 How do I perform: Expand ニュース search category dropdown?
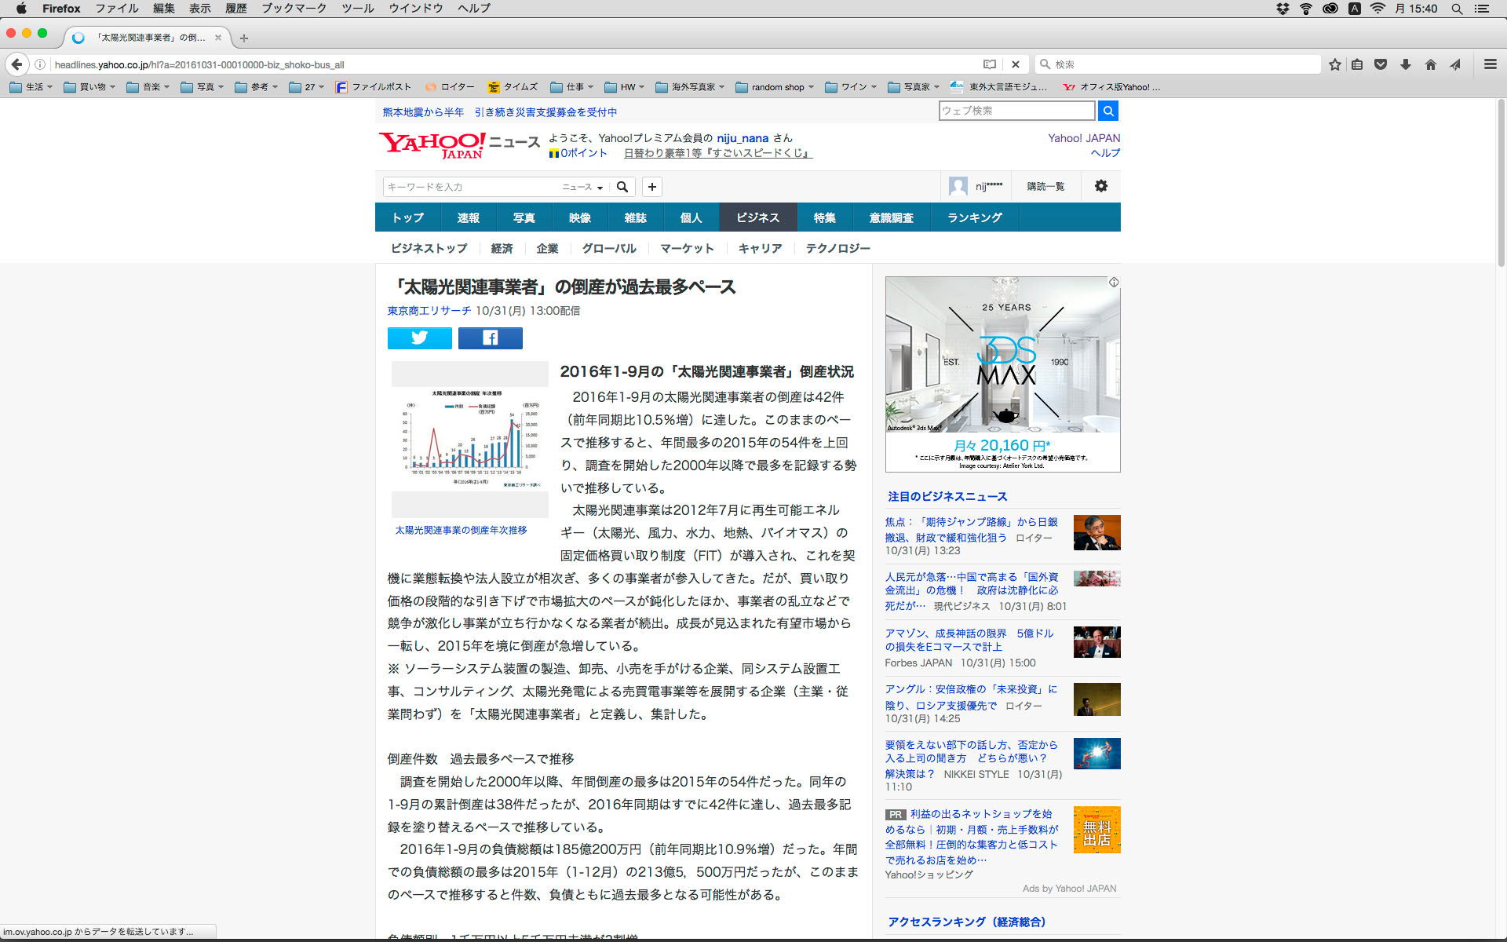582,187
